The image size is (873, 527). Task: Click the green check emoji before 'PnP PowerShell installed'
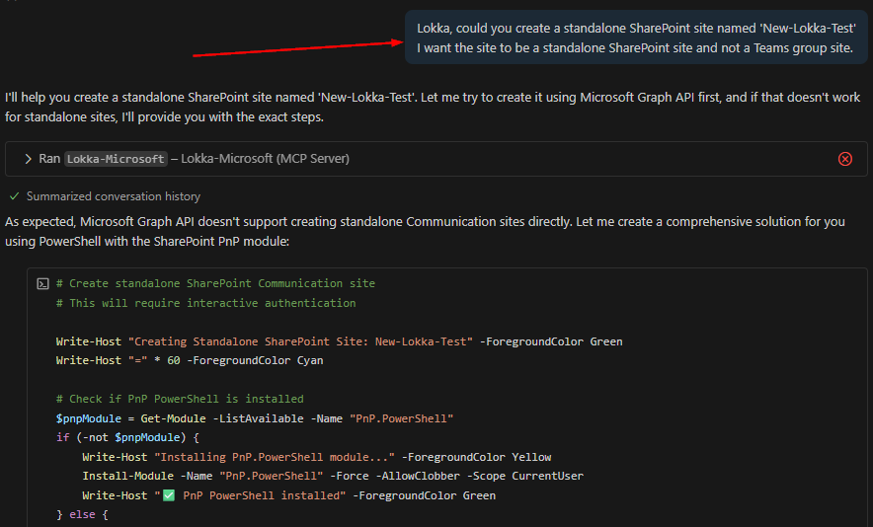click(168, 495)
